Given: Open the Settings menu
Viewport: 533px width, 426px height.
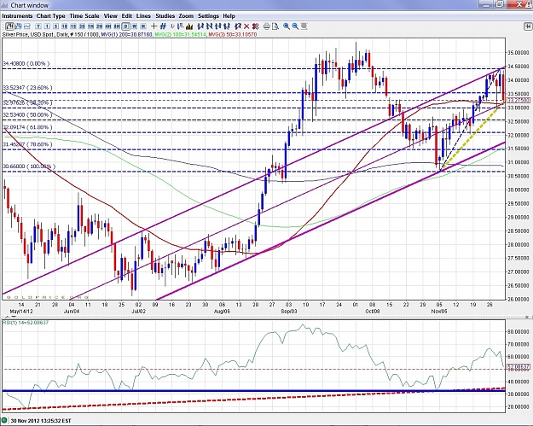Looking at the screenshot, I should tap(208, 16).
